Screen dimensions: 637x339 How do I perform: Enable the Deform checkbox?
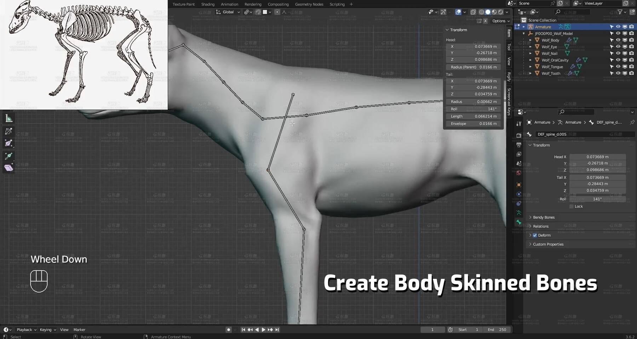[535, 235]
